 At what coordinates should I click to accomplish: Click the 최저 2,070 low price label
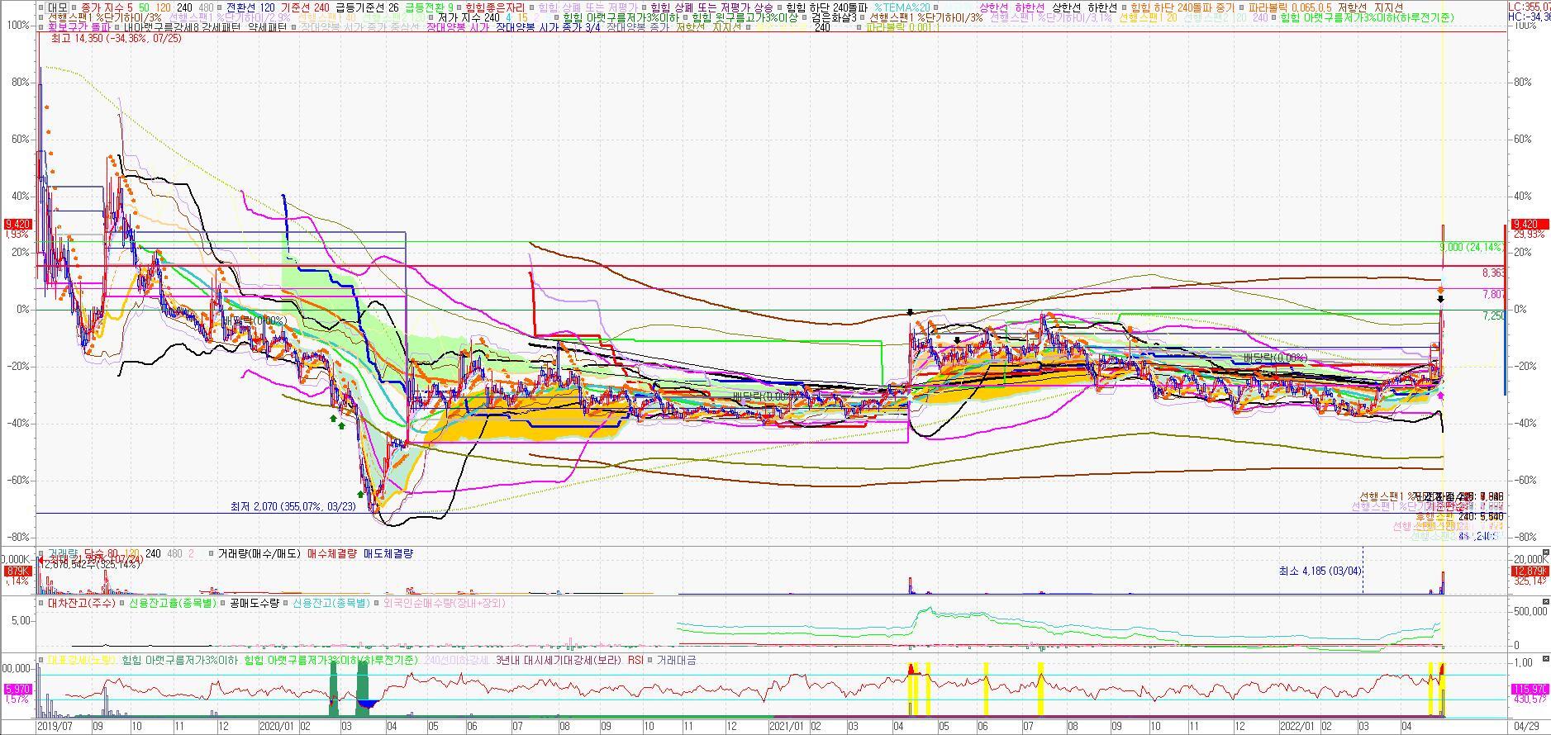point(293,506)
